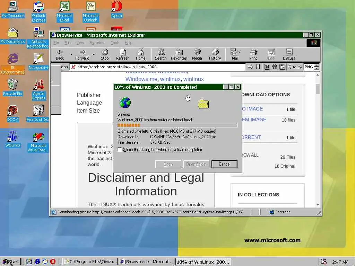
Task: Select the Age of Empires desktop icon
Action: pyautogui.click(x=38, y=90)
